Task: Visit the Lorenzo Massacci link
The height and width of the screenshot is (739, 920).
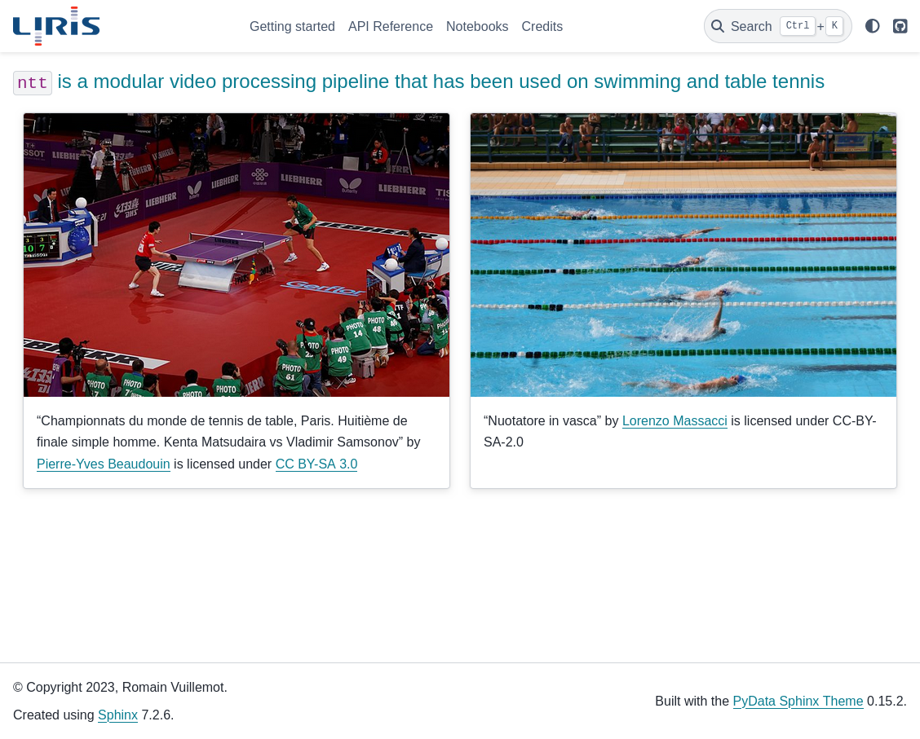Action: (675, 420)
